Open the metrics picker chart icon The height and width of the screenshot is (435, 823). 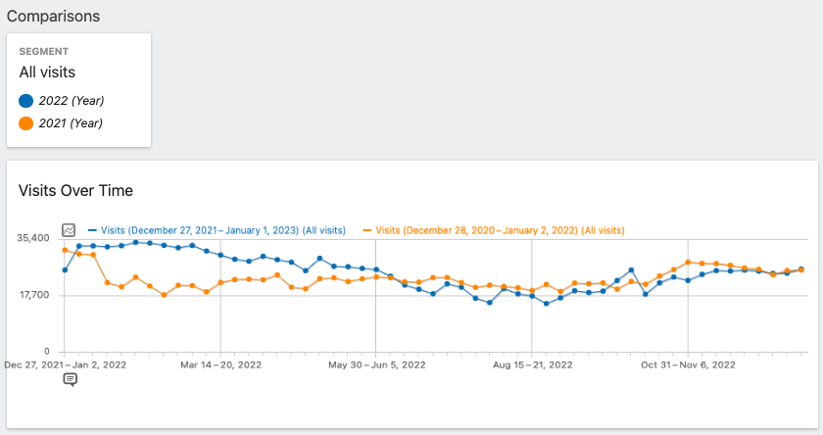tap(69, 230)
